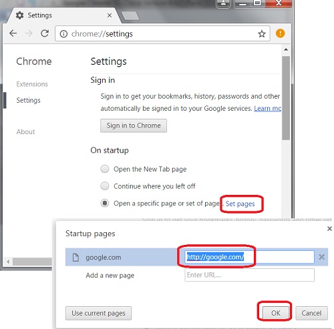
Task: Click the Startup pages dialog title
Action: pos(90,234)
